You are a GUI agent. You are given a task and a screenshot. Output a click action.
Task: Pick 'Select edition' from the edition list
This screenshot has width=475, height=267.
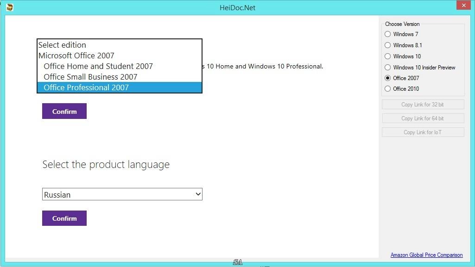(120, 45)
